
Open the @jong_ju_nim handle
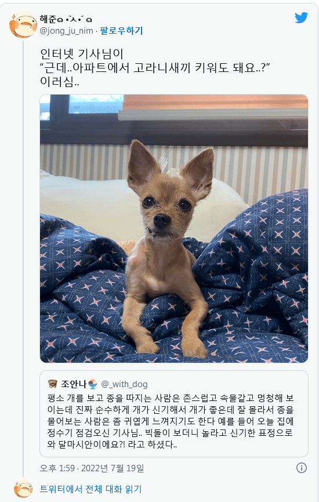[x=66, y=31]
